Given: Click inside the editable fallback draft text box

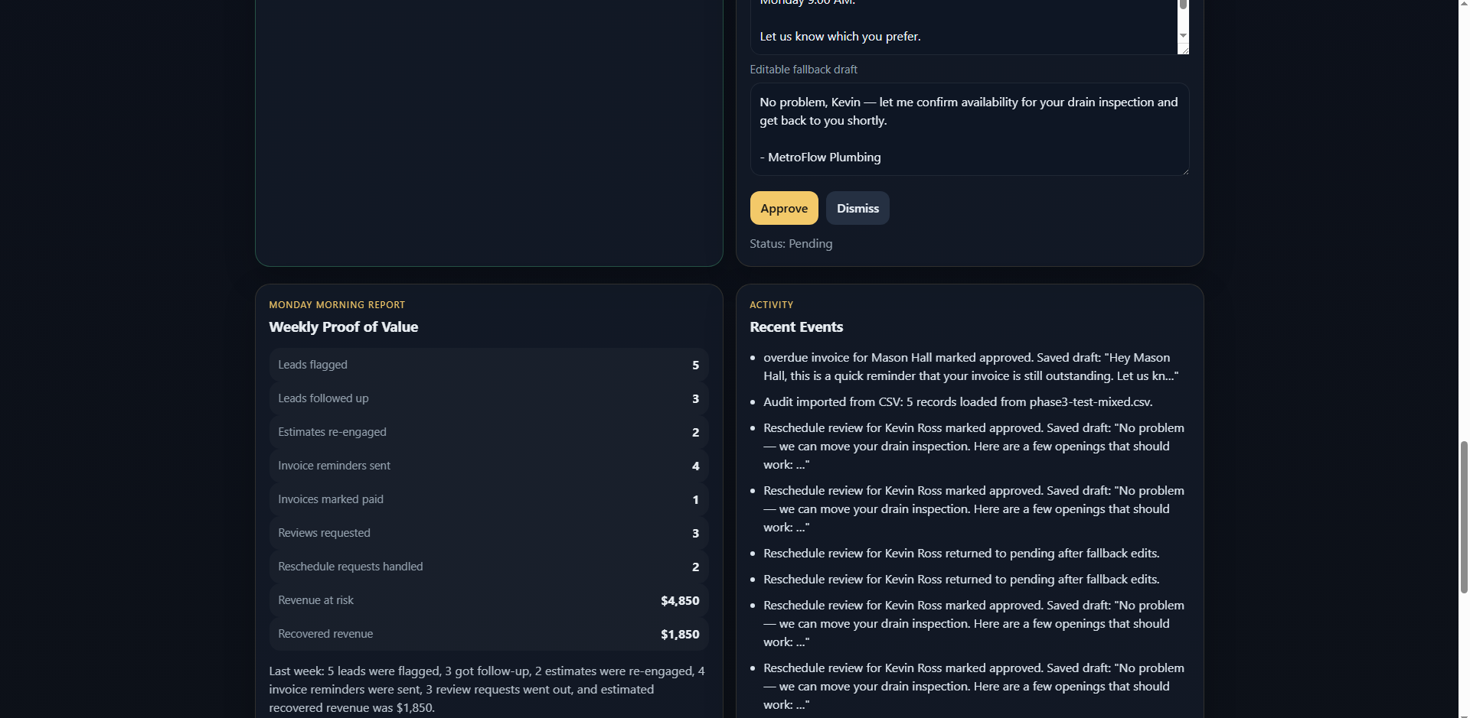Looking at the screenshot, I should (x=969, y=130).
